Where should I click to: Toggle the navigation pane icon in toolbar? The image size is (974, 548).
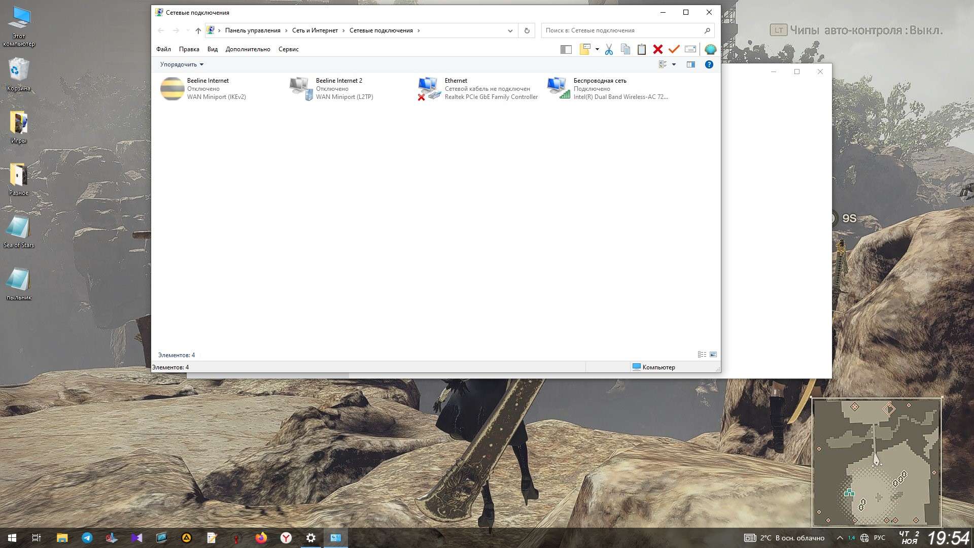click(x=566, y=49)
